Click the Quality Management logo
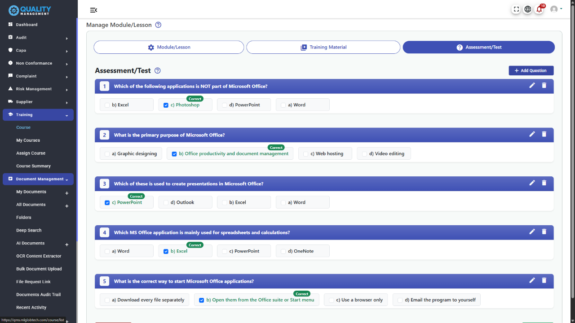The width and height of the screenshot is (575, 323). (x=30, y=10)
